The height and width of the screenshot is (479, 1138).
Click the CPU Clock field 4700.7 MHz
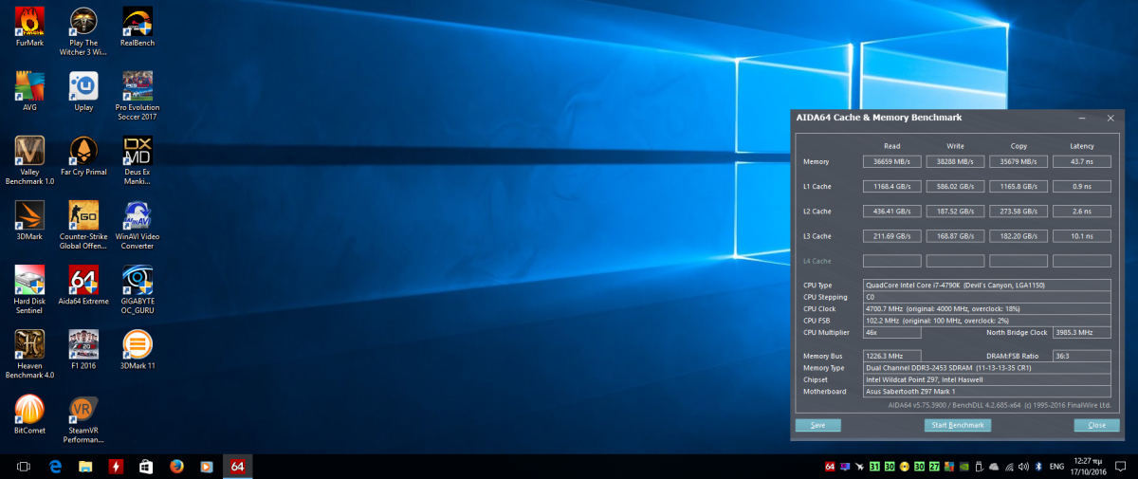point(986,308)
